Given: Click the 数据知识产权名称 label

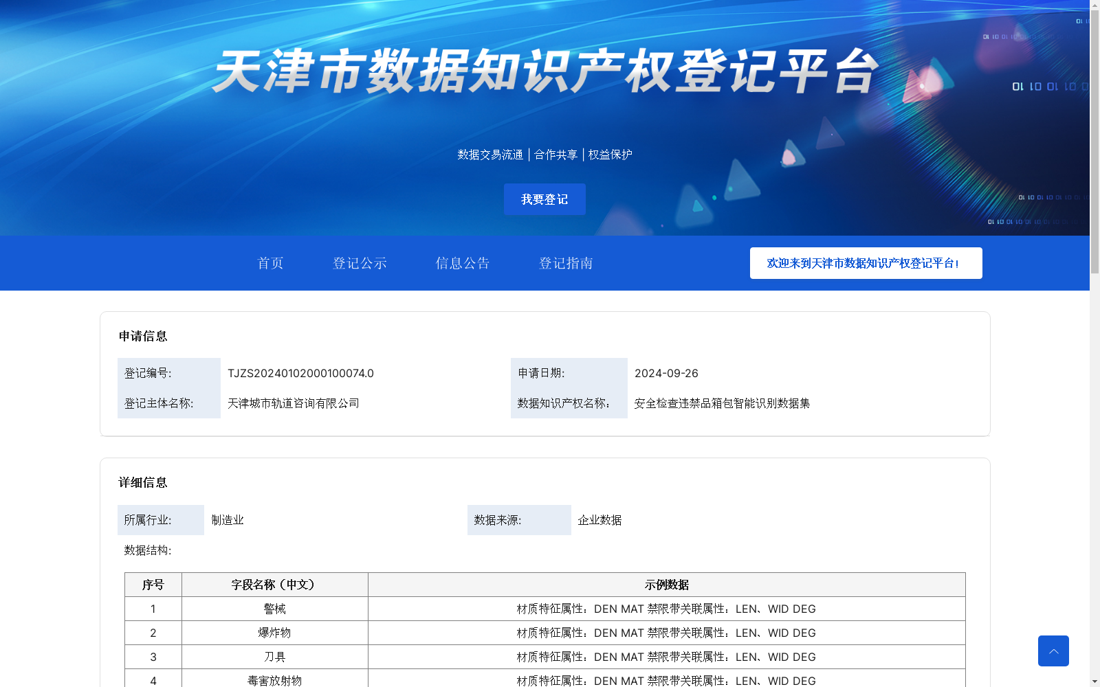Looking at the screenshot, I should coord(563,403).
